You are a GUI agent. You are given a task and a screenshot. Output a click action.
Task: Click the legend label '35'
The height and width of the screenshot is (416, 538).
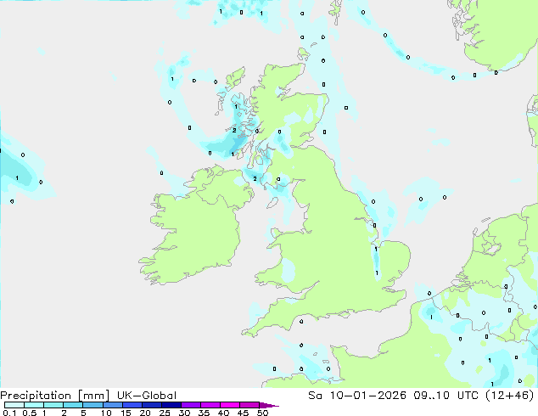204,413
